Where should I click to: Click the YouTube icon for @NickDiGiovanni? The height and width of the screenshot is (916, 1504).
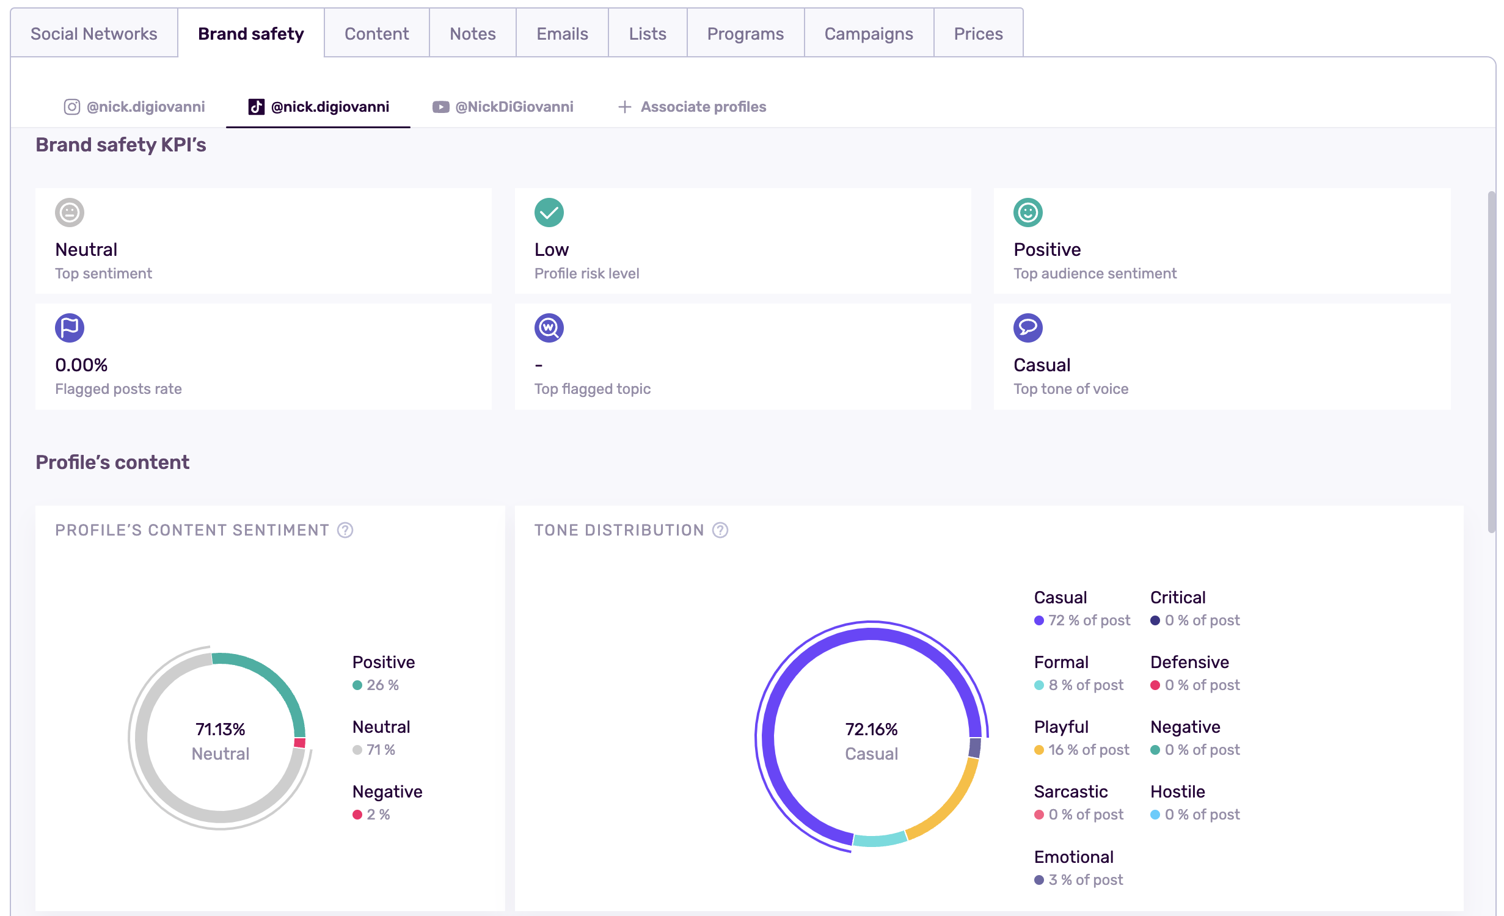click(x=440, y=106)
